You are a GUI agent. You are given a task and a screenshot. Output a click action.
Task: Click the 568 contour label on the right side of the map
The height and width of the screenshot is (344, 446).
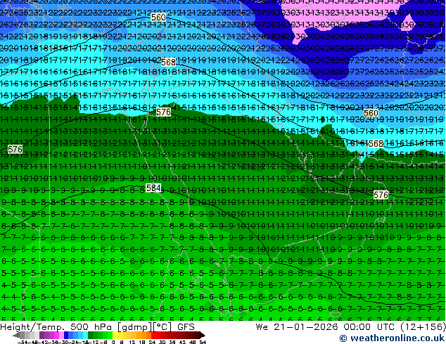[376, 144]
